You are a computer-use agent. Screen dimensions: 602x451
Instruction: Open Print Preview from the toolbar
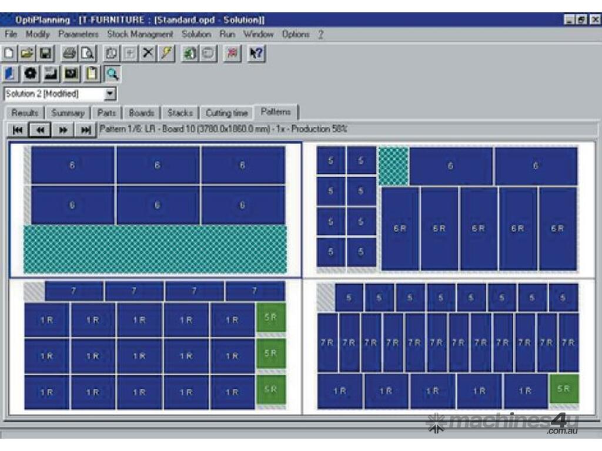point(87,53)
